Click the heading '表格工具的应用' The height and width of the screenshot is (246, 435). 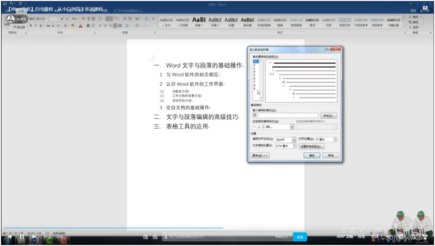click(187, 126)
